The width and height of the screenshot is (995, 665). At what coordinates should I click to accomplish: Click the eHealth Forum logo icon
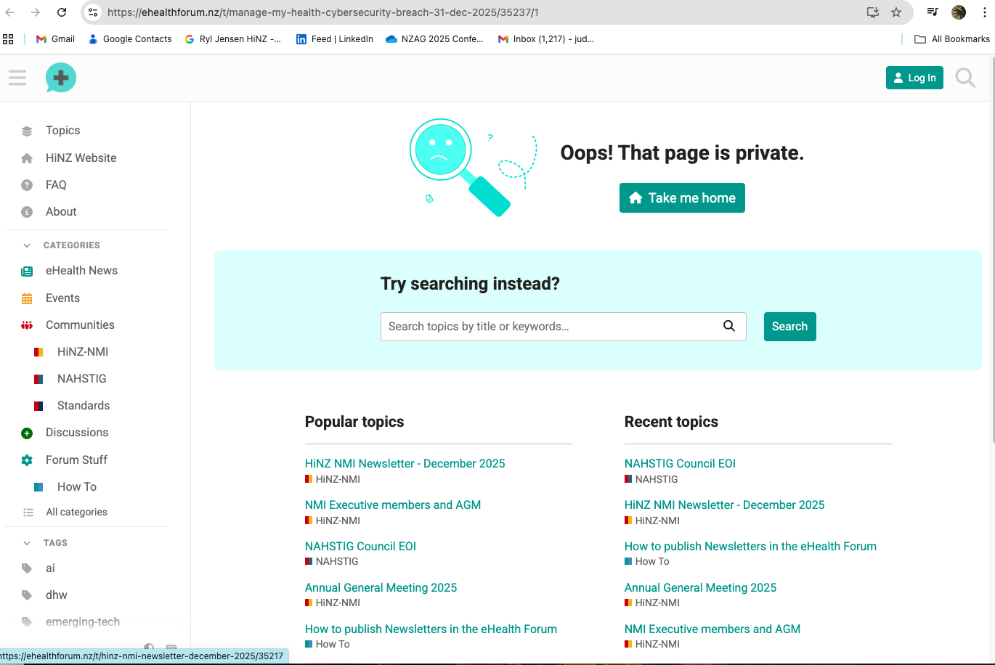click(x=61, y=78)
